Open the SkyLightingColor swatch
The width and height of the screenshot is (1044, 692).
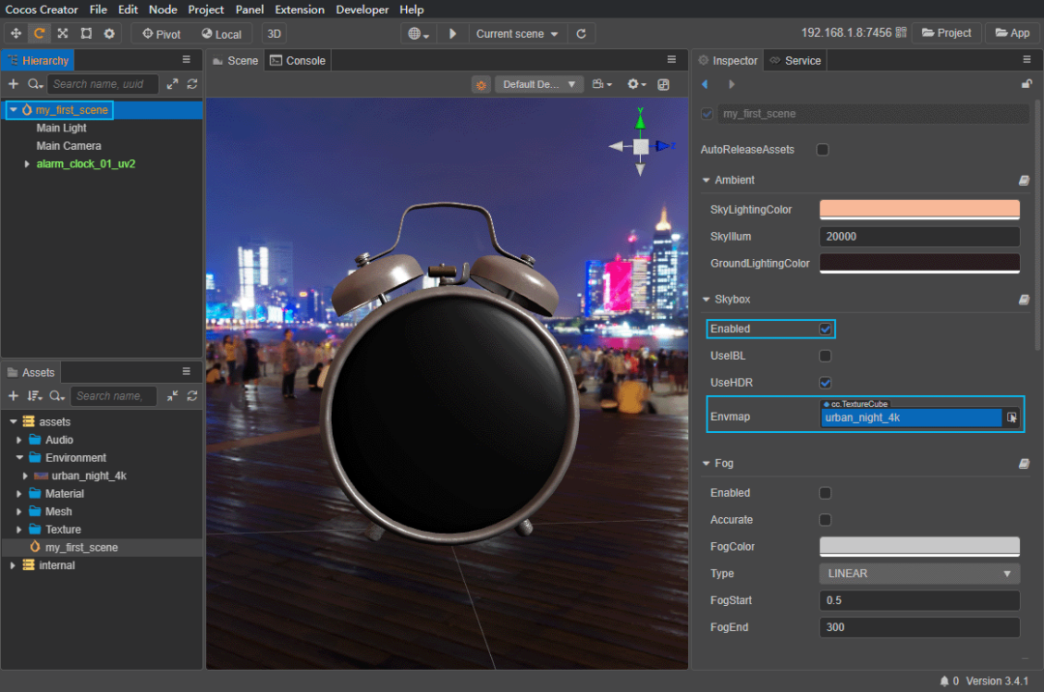[x=919, y=209]
